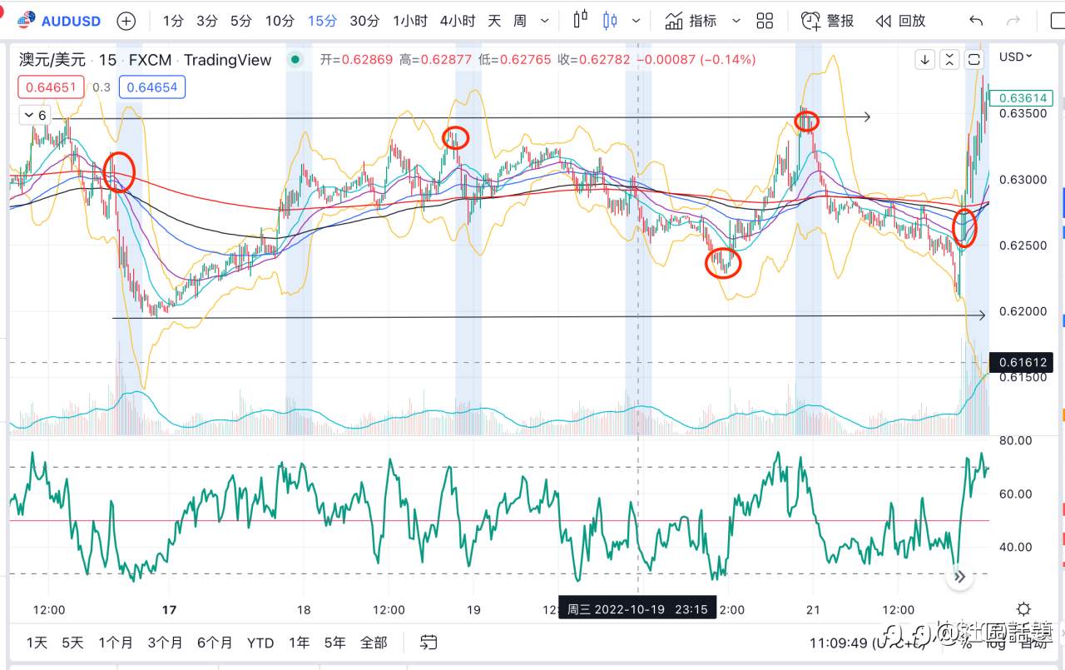Click the 低=0.62765 low value

(516, 60)
